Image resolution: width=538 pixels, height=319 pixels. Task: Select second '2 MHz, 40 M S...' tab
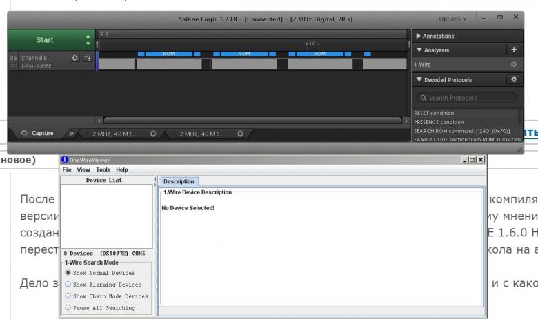point(202,134)
